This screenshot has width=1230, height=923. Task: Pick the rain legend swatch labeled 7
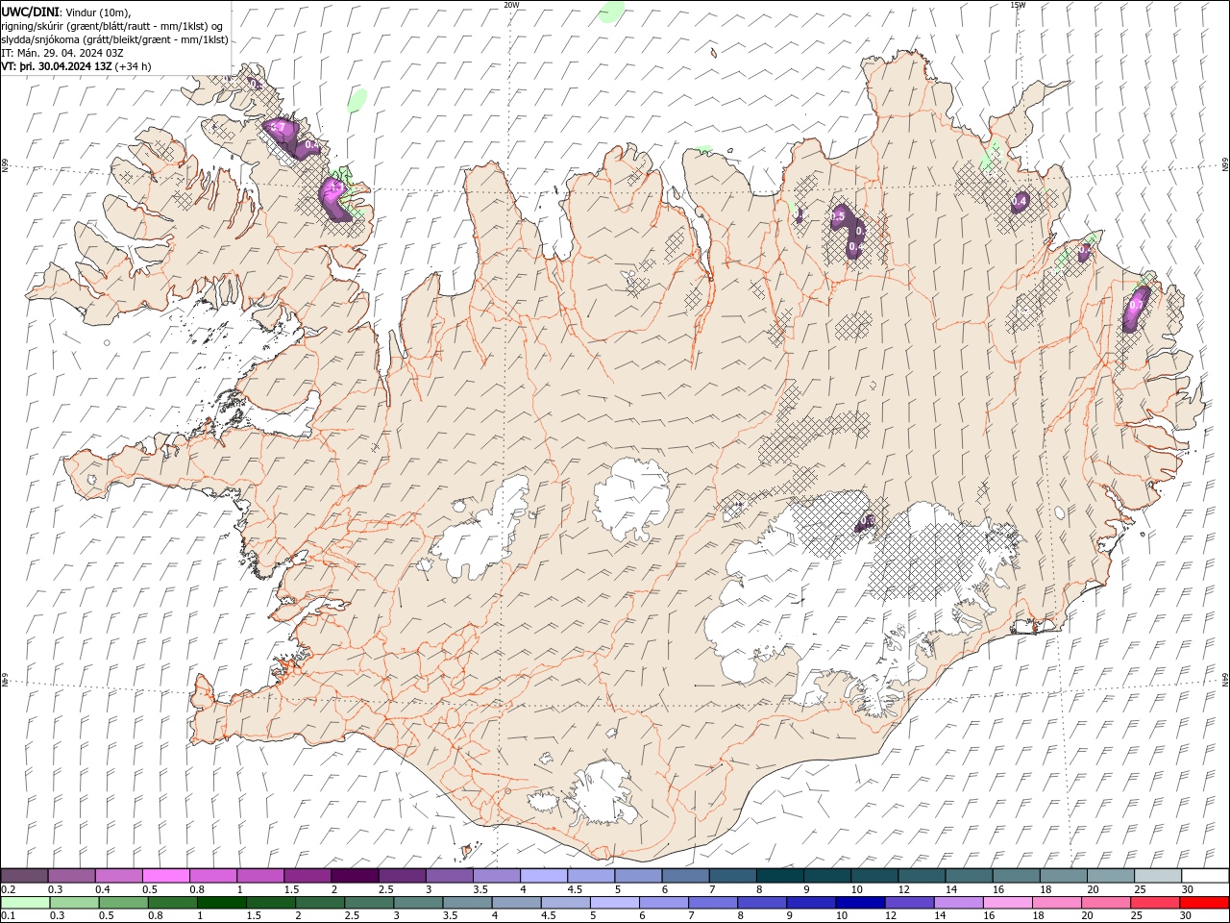click(713, 903)
